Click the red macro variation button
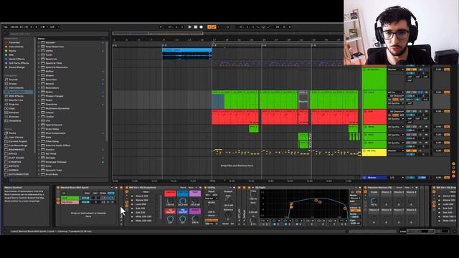Viewport: 459px width, 258px height. tap(170, 193)
